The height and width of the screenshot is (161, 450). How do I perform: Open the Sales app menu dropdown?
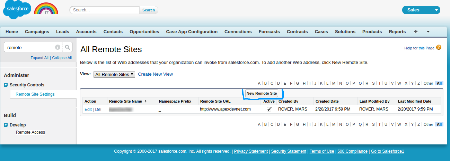(421, 10)
